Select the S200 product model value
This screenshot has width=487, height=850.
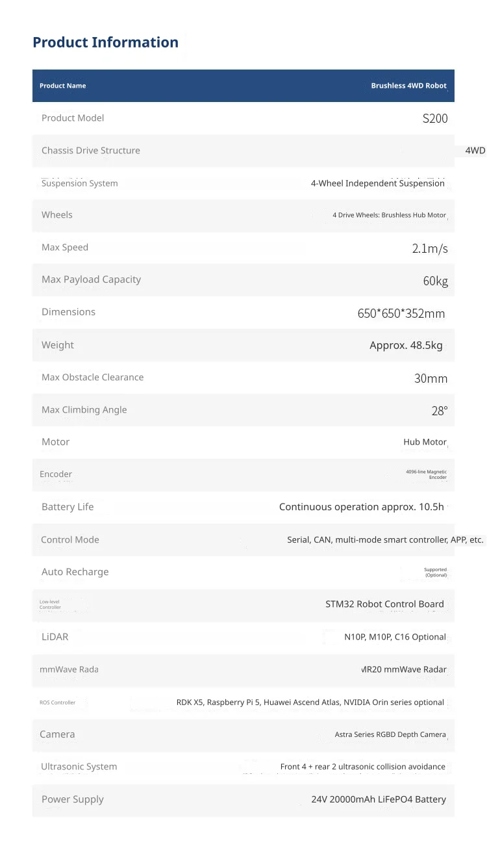click(435, 118)
